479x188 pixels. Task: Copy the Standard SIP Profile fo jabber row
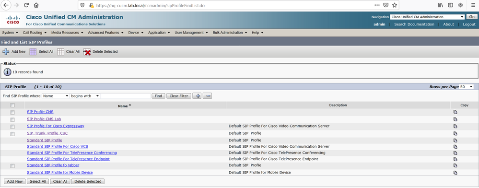coord(455,165)
